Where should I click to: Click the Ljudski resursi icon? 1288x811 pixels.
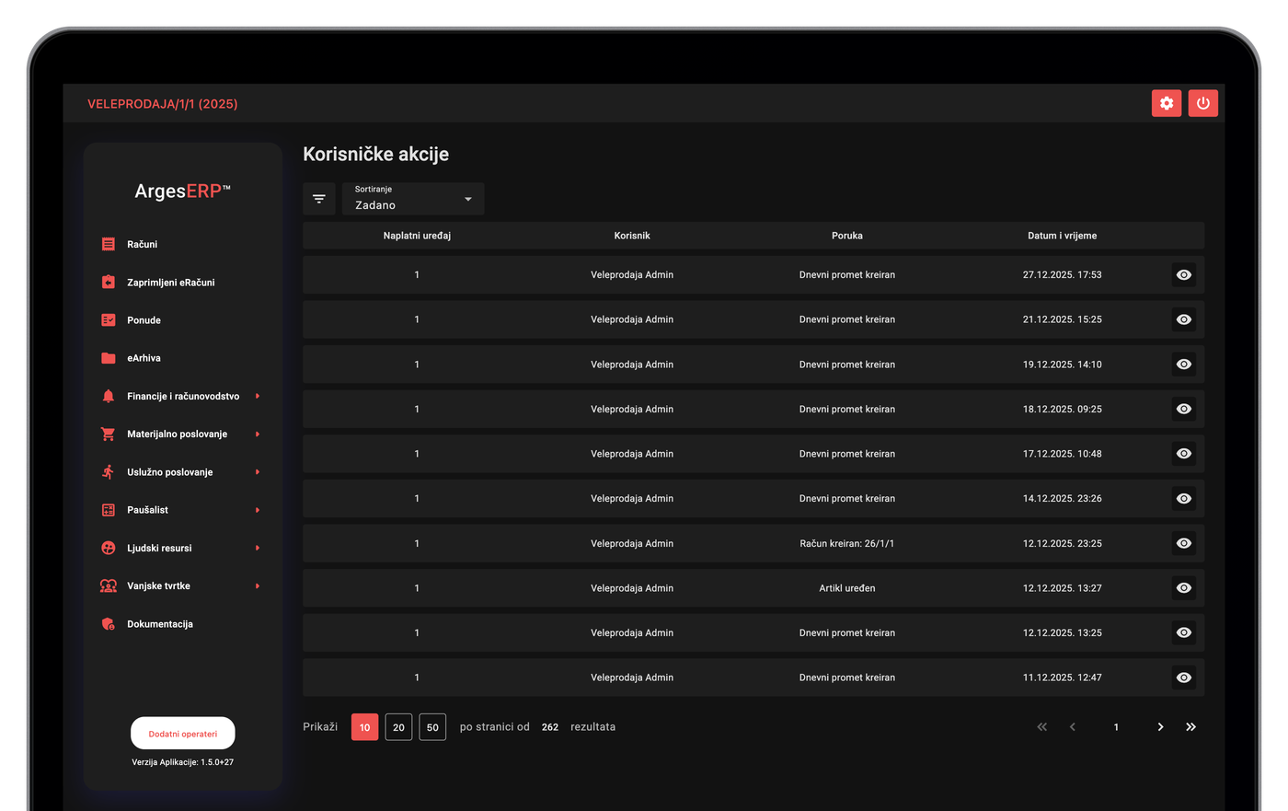click(109, 548)
